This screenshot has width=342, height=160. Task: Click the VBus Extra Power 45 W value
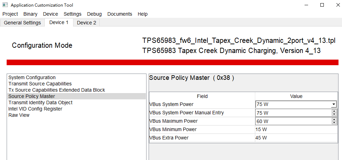tap(261, 138)
